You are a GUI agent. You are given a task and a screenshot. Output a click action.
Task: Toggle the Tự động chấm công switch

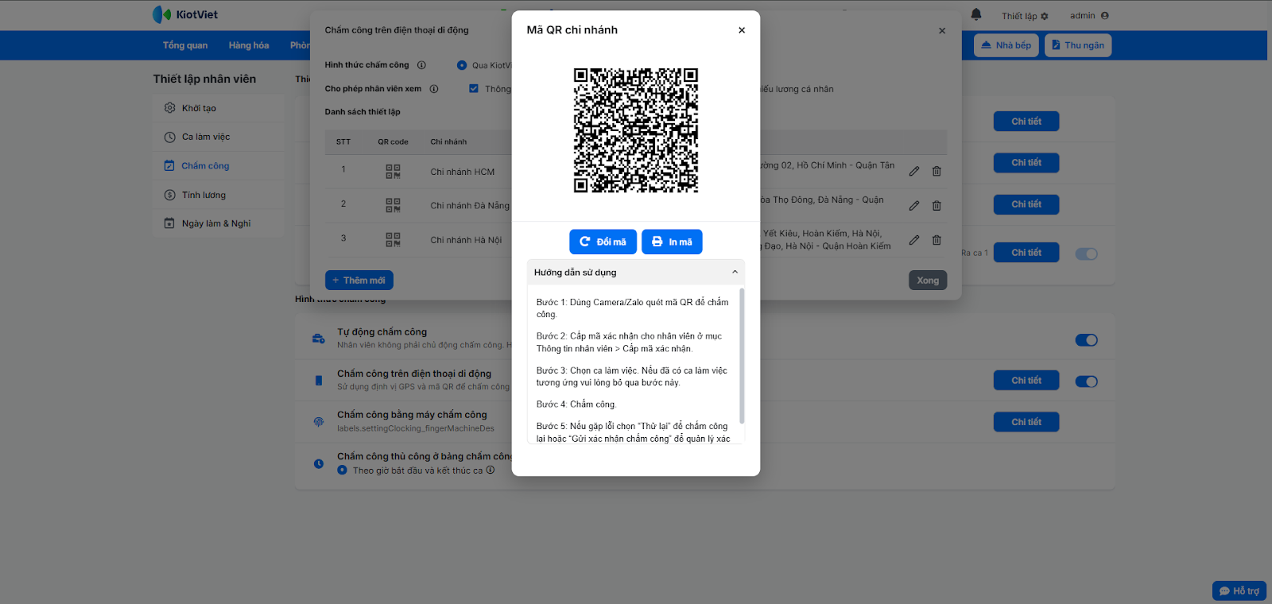coord(1086,340)
